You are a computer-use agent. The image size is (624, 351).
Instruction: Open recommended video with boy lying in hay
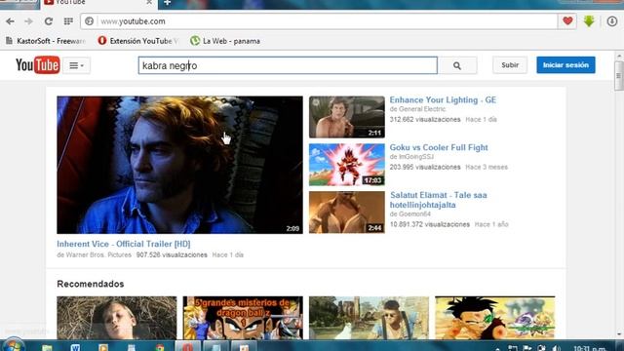tap(117, 318)
